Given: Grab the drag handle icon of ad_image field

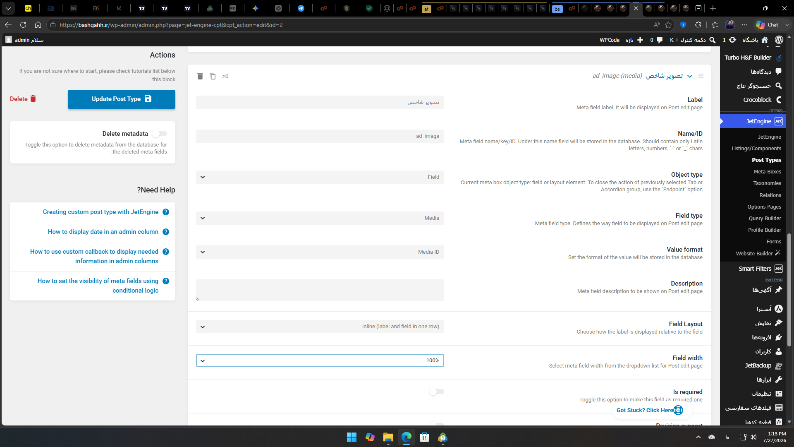Looking at the screenshot, I should pyautogui.click(x=701, y=76).
